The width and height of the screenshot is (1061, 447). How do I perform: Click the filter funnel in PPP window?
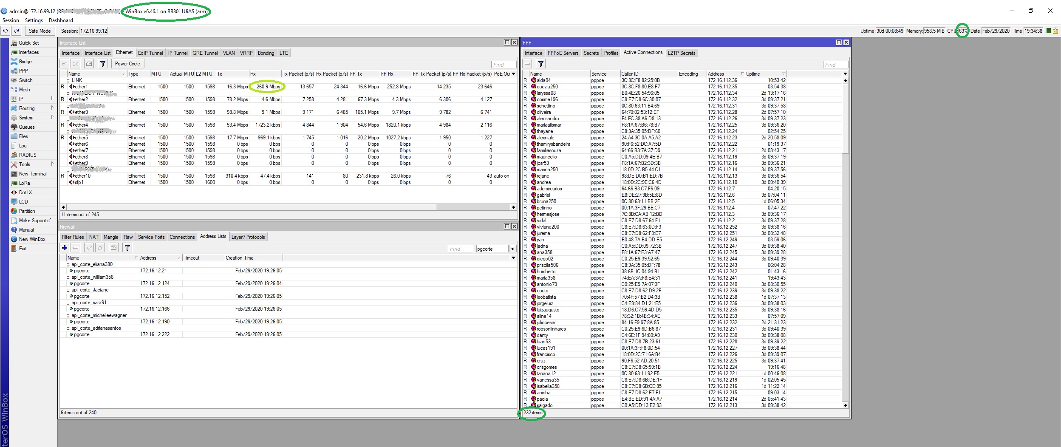point(540,64)
